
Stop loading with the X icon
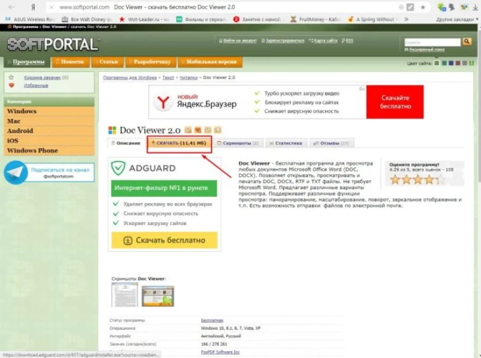pos(51,7)
